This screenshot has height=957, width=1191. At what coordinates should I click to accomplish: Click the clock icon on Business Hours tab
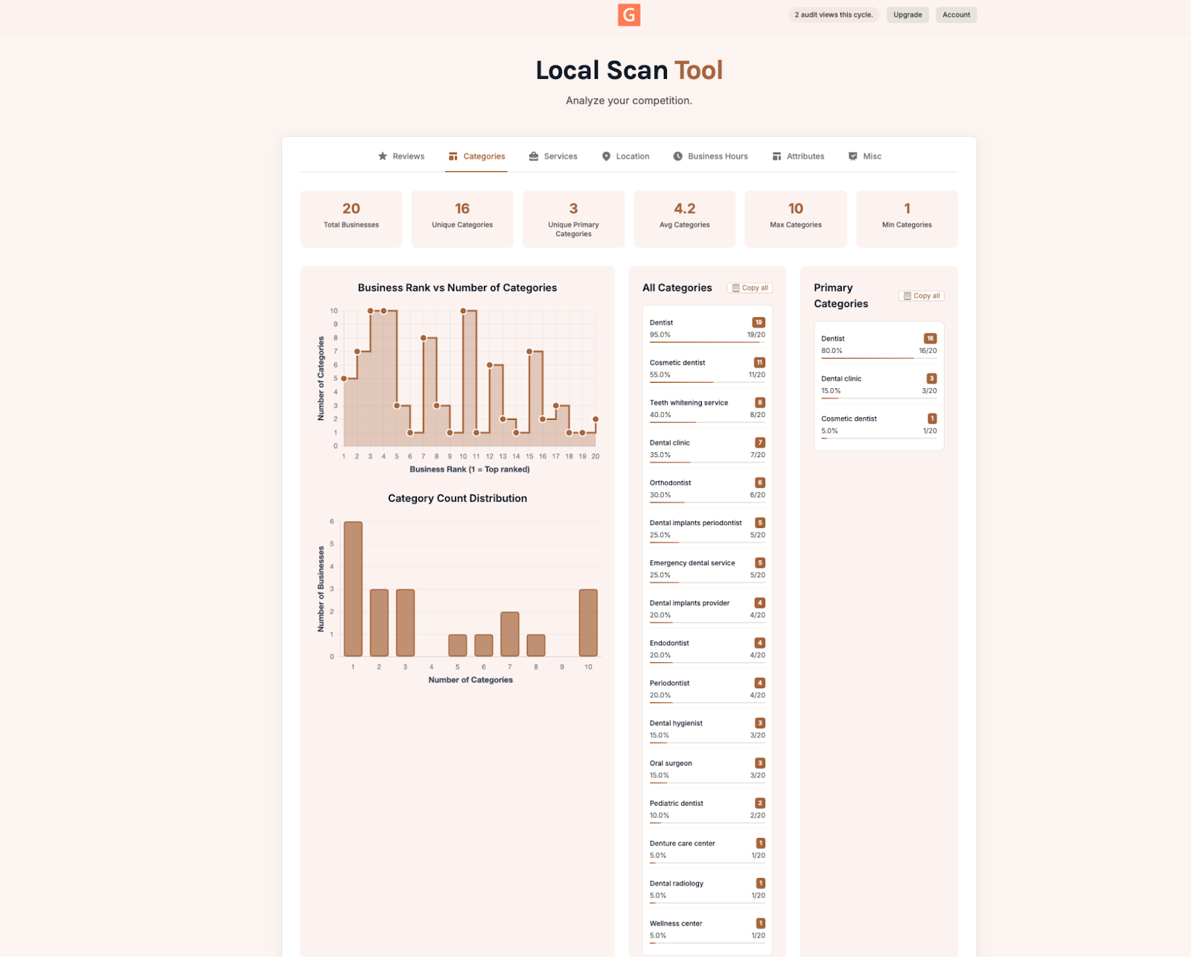click(677, 156)
